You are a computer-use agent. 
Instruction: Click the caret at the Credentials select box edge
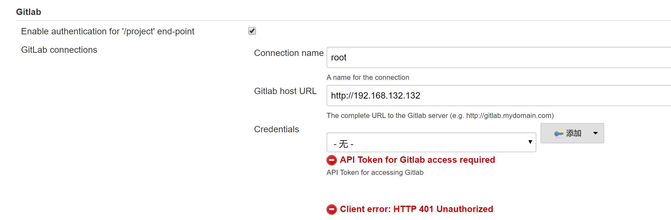(x=530, y=142)
